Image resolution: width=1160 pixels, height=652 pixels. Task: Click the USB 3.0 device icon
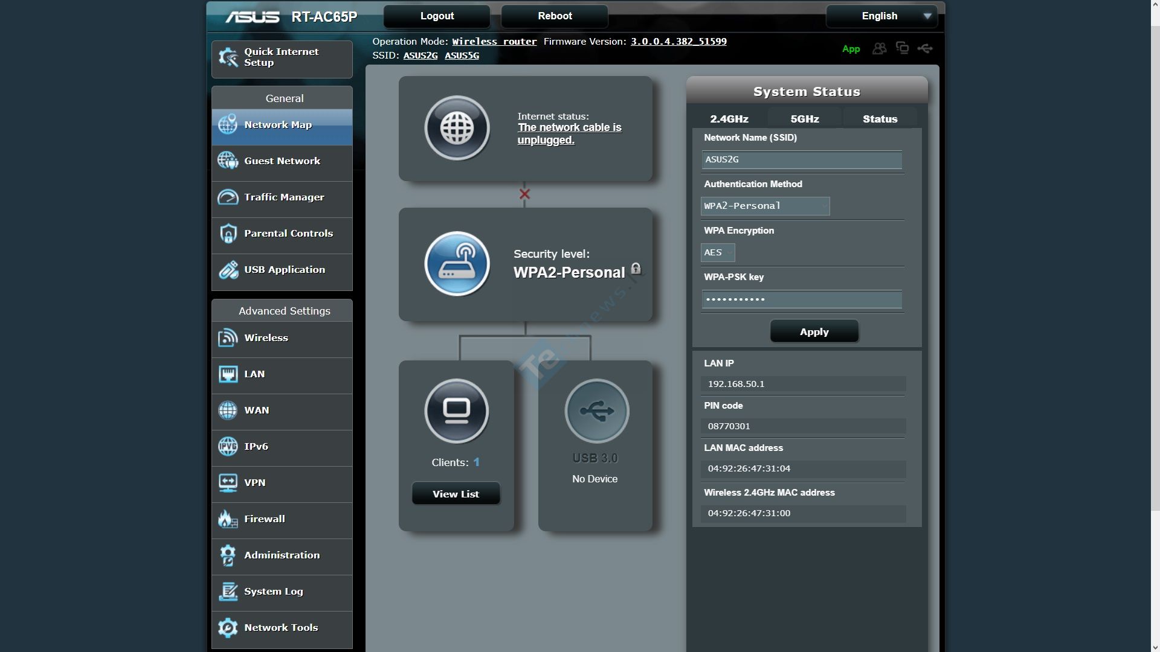tap(596, 411)
